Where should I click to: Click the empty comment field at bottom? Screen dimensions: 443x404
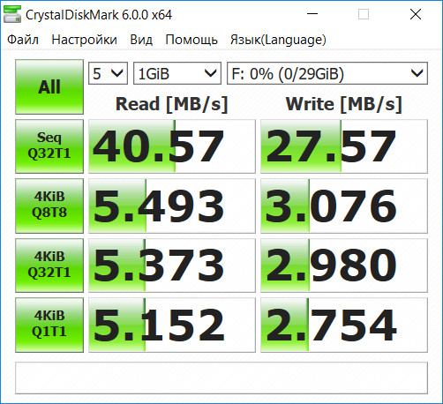[221, 378]
